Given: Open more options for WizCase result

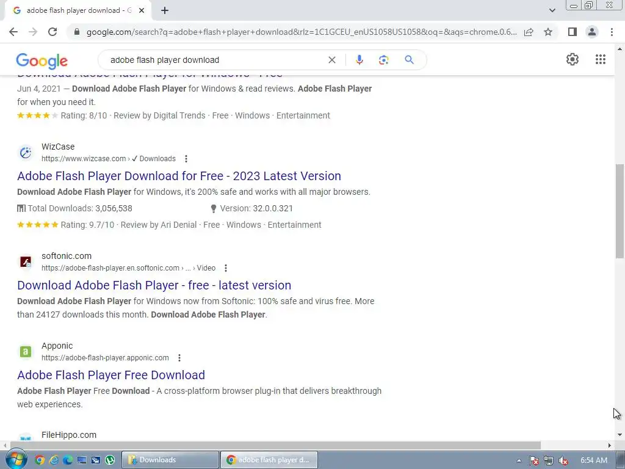Looking at the screenshot, I should point(186,159).
